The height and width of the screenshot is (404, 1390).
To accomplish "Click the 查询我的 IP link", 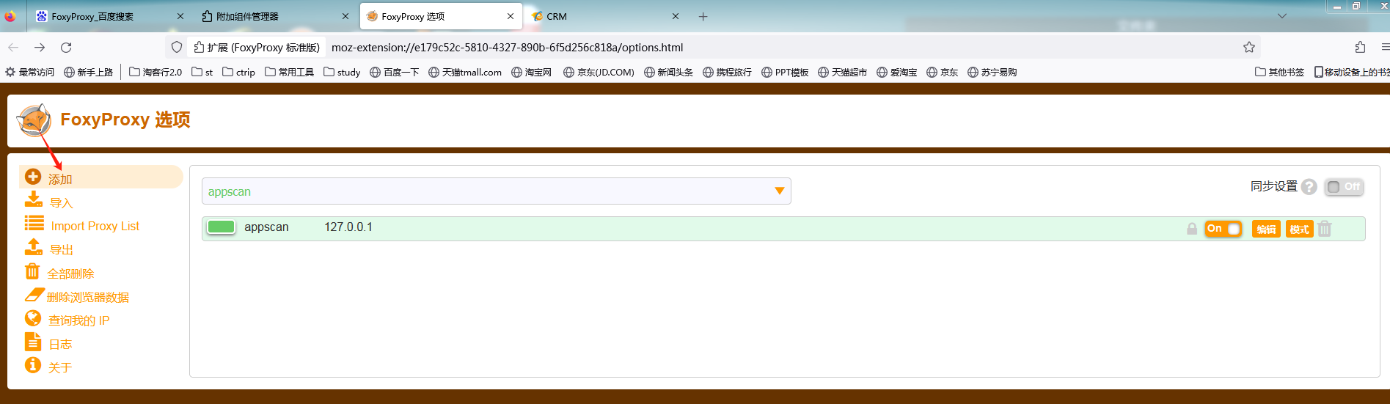I will pyautogui.click(x=79, y=320).
